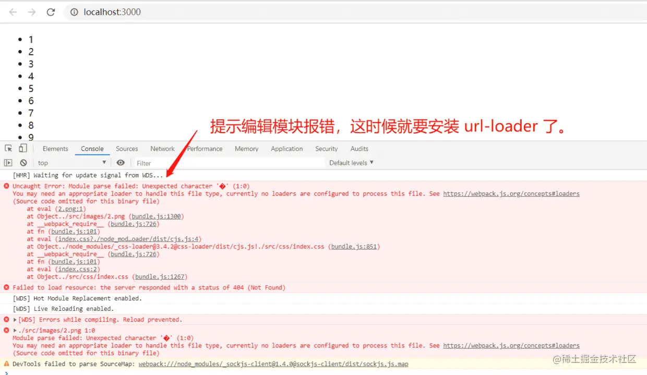Select '[HMR] Waiting for update signal from WDS...' line

coord(88,175)
